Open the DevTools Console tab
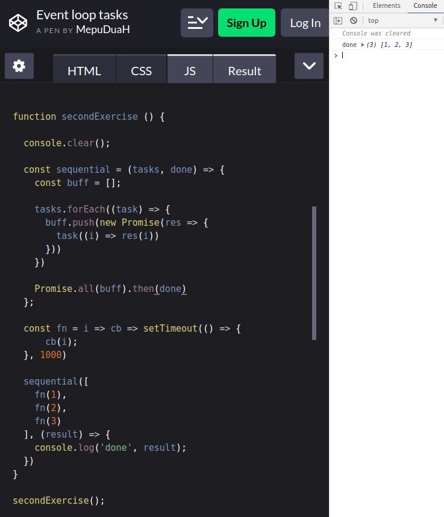The width and height of the screenshot is (444, 517). (x=425, y=5)
